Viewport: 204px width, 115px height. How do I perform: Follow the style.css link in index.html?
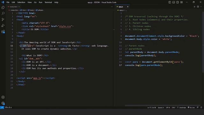coord(65,26)
